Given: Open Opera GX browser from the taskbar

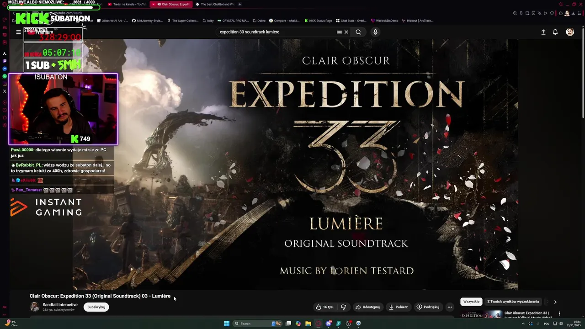Looking at the screenshot, I should [318, 324].
